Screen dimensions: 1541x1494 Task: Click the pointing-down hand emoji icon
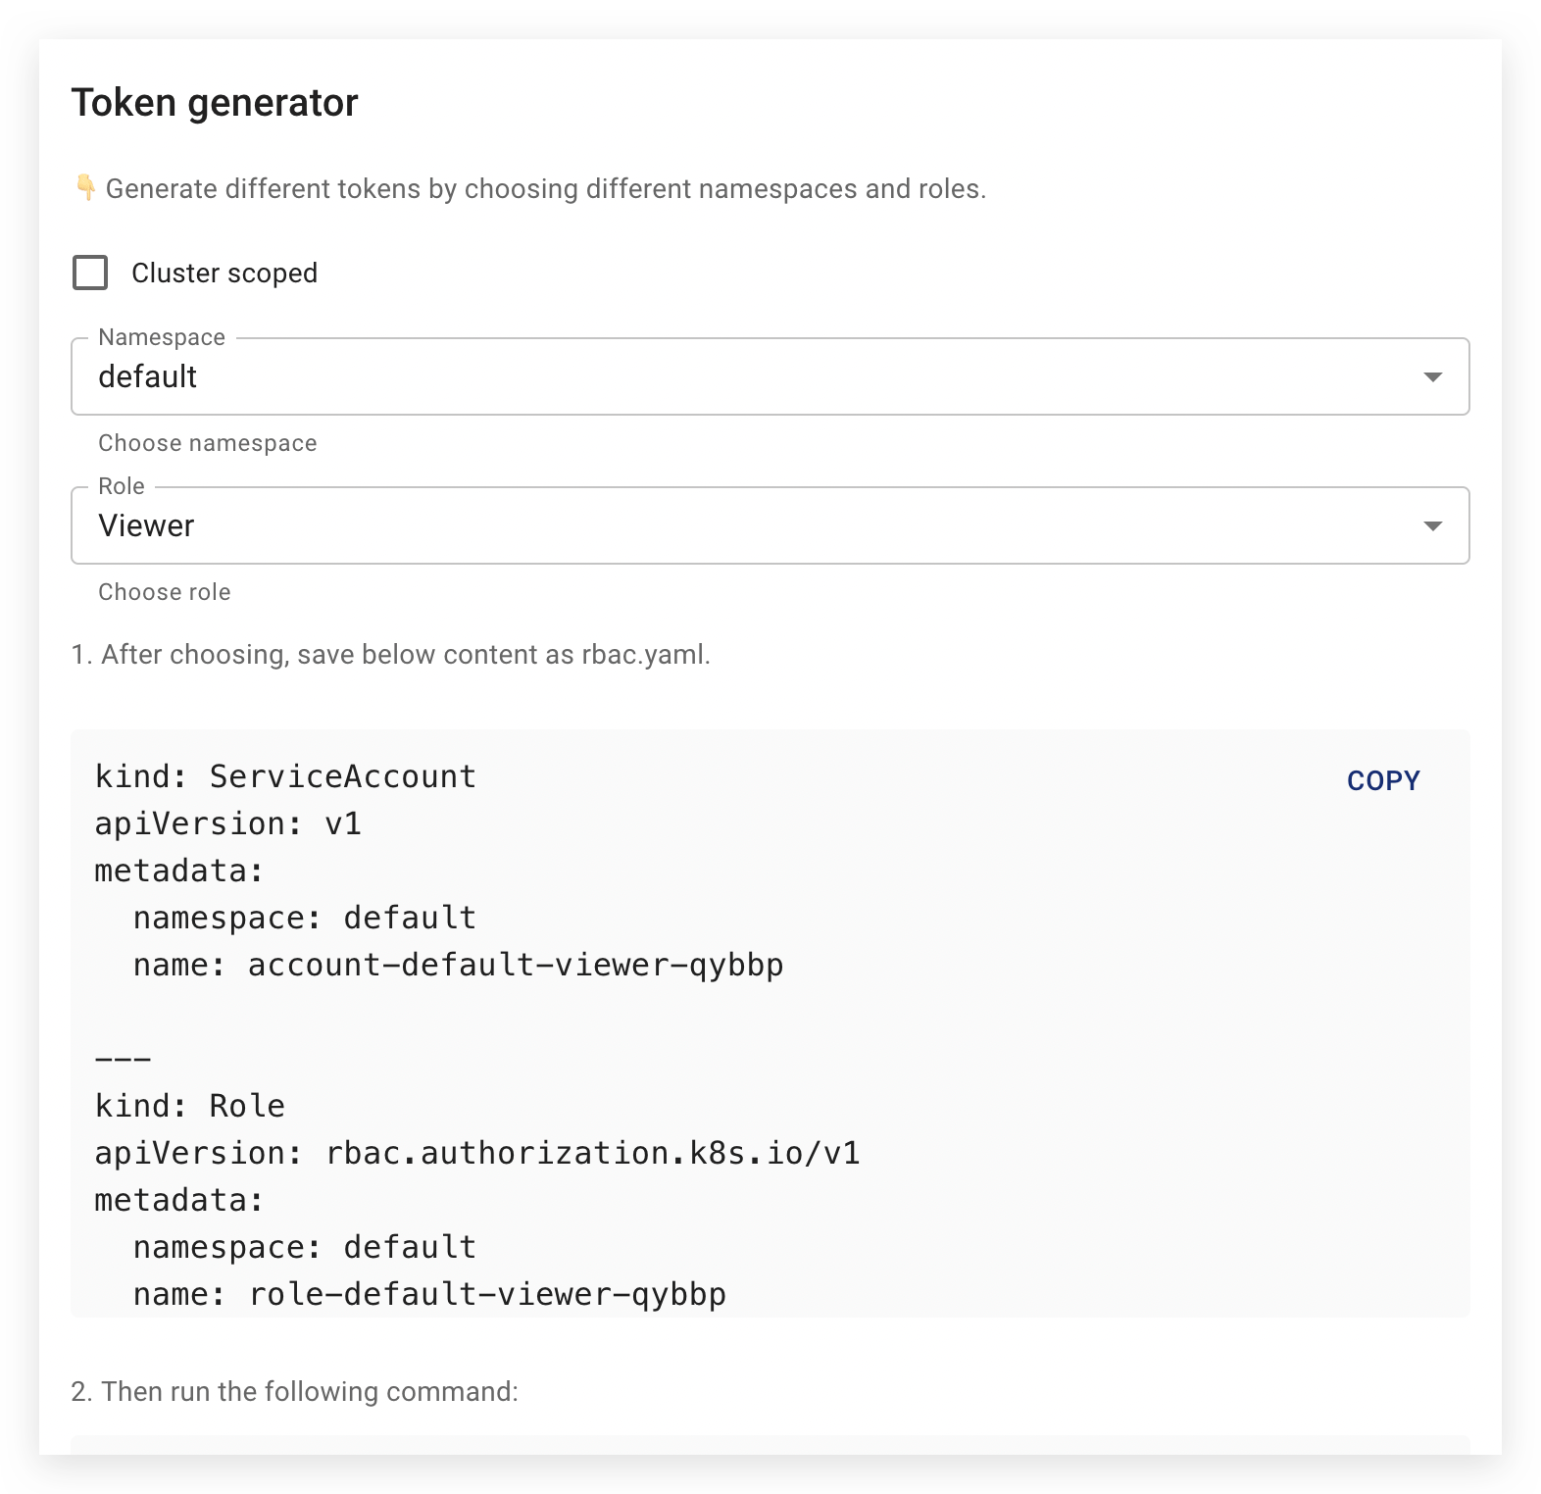tap(85, 187)
